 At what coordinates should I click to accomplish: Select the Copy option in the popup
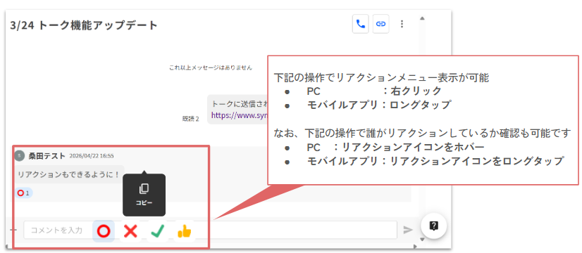[144, 195]
